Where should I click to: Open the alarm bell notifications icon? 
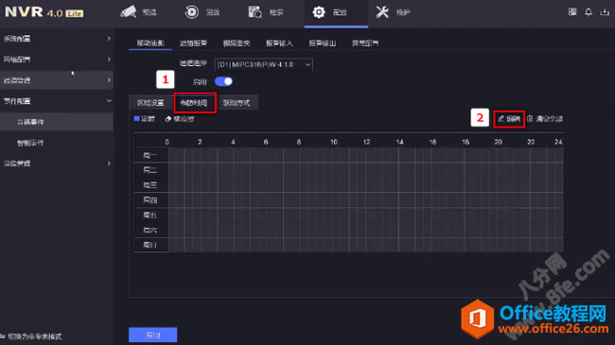pos(589,11)
